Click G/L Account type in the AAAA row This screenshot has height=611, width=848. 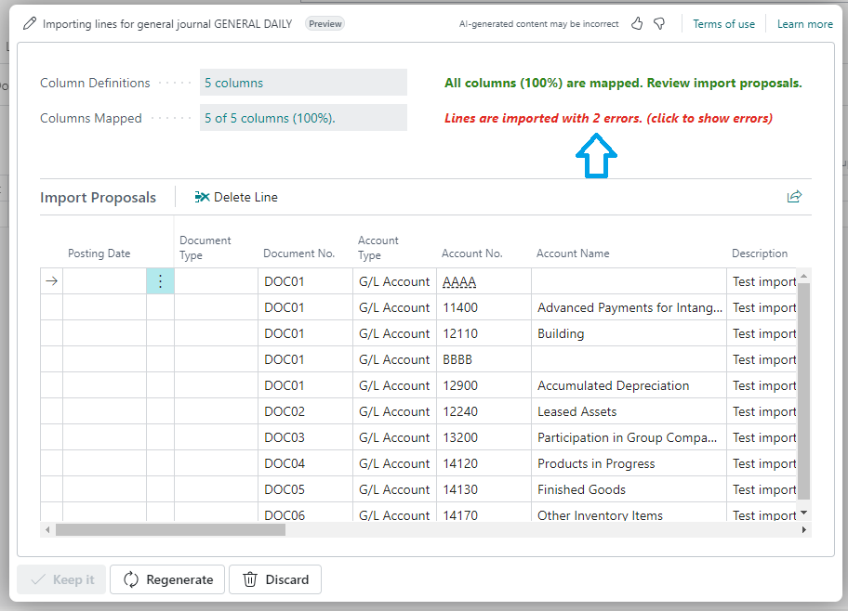pos(394,281)
